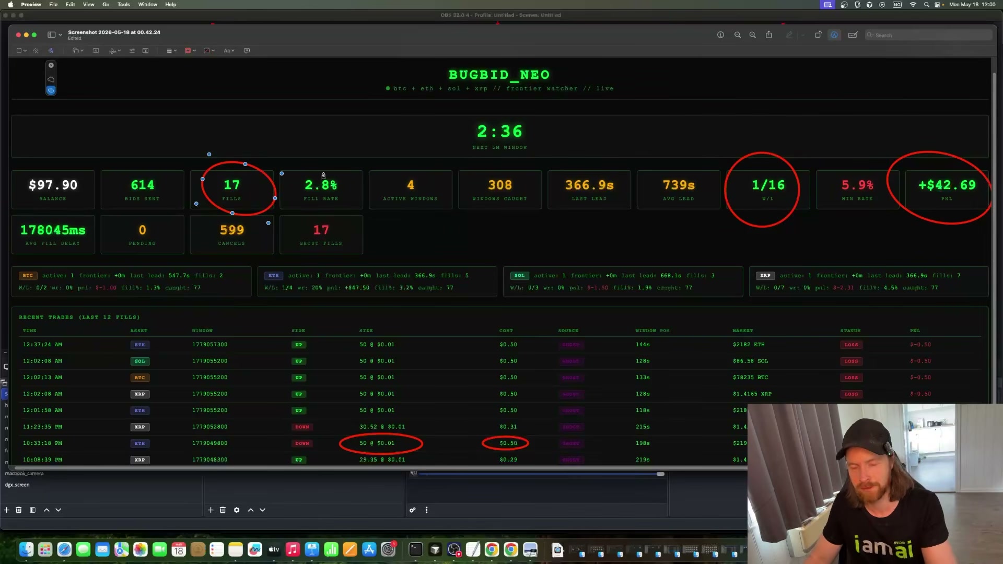Adjust the OBS audio volume slider
Viewport: 1003px width, 564px height.
coord(541,474)
